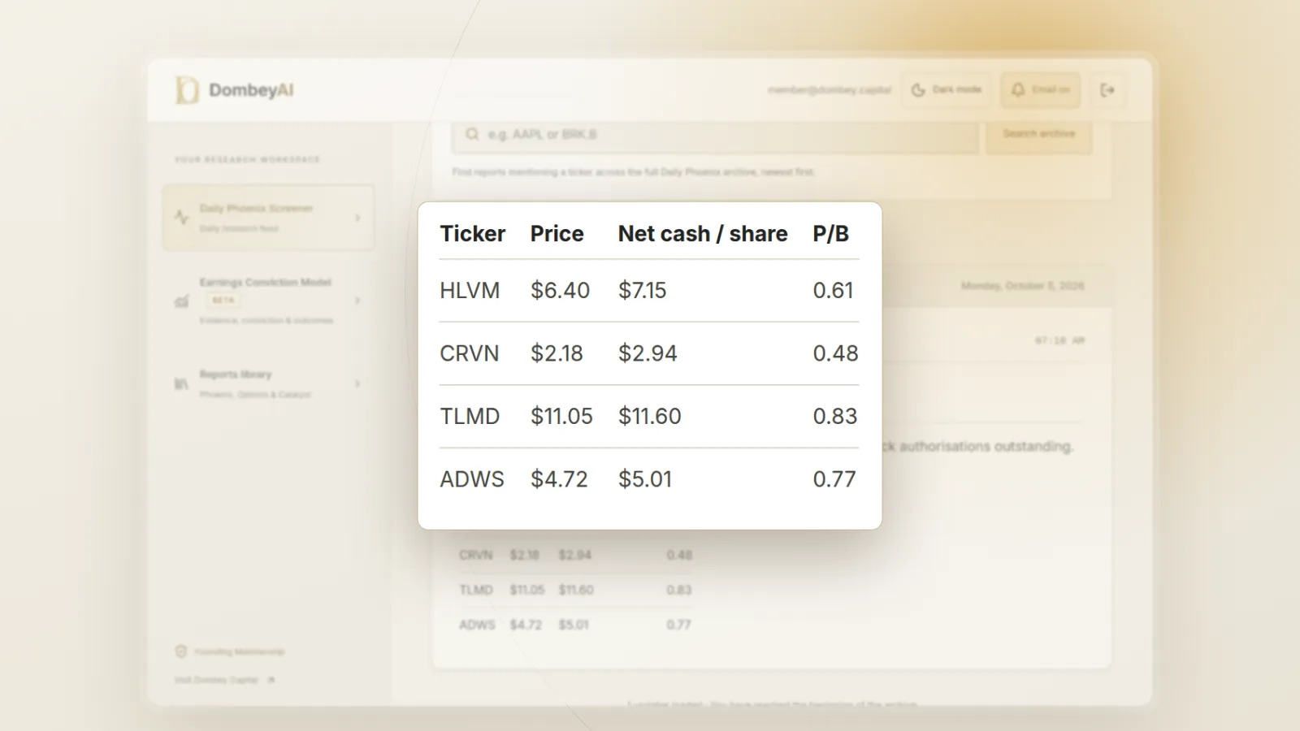Toggle the Email on notifications button
The height and width of the screenshot is (731, 1300).
click(1040, 89)
